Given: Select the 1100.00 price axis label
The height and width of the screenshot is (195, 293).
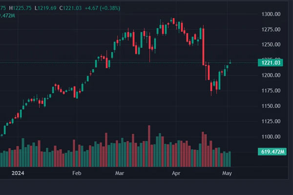Looking at the screenshot, I should coord(270,136).
